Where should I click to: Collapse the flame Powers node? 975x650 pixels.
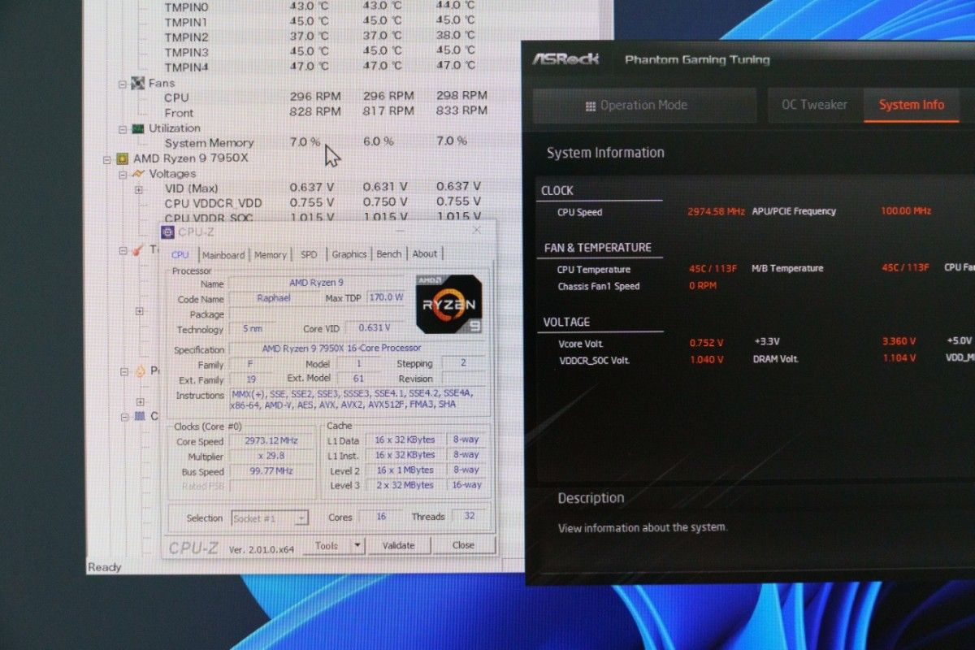(123, 371)
